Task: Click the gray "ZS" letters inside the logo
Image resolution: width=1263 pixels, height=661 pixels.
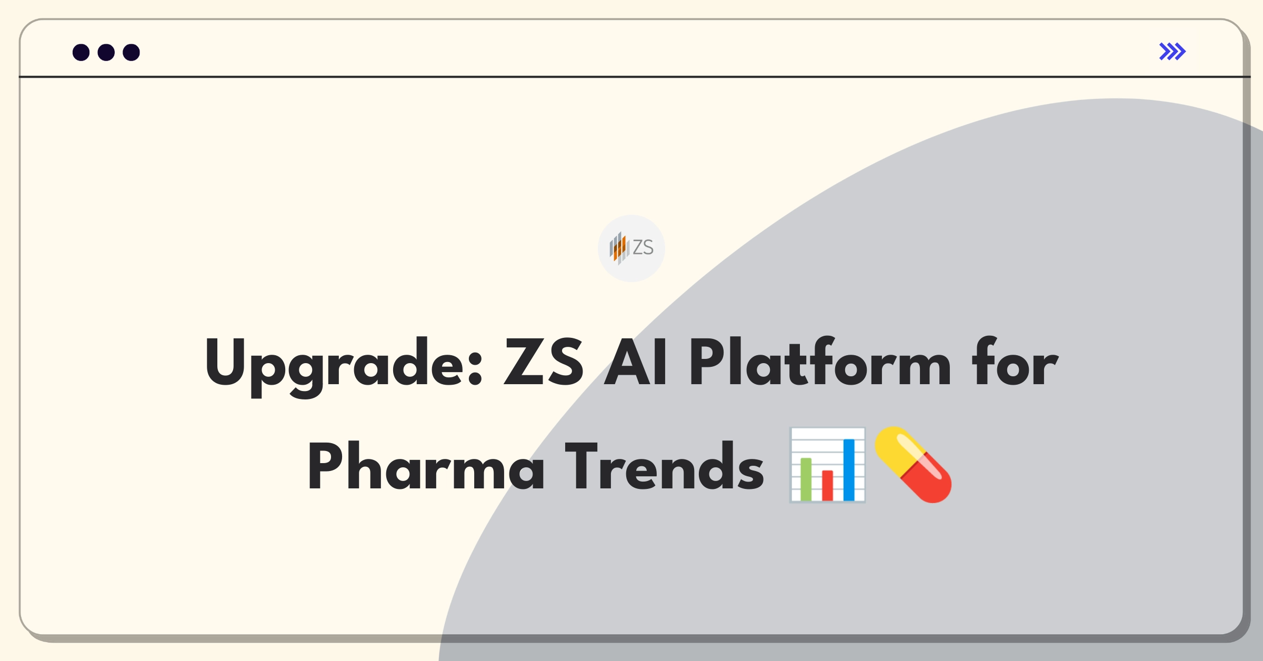Action: pos(643,247)
